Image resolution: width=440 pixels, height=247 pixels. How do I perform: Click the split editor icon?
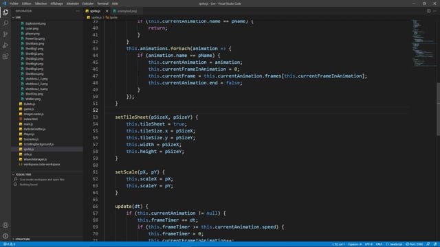point(428,11)
